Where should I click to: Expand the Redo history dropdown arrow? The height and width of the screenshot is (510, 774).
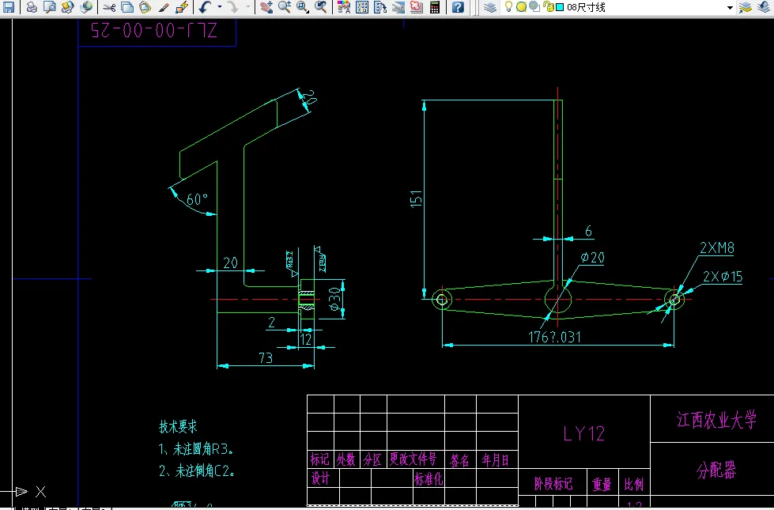(x=247, y=7)
